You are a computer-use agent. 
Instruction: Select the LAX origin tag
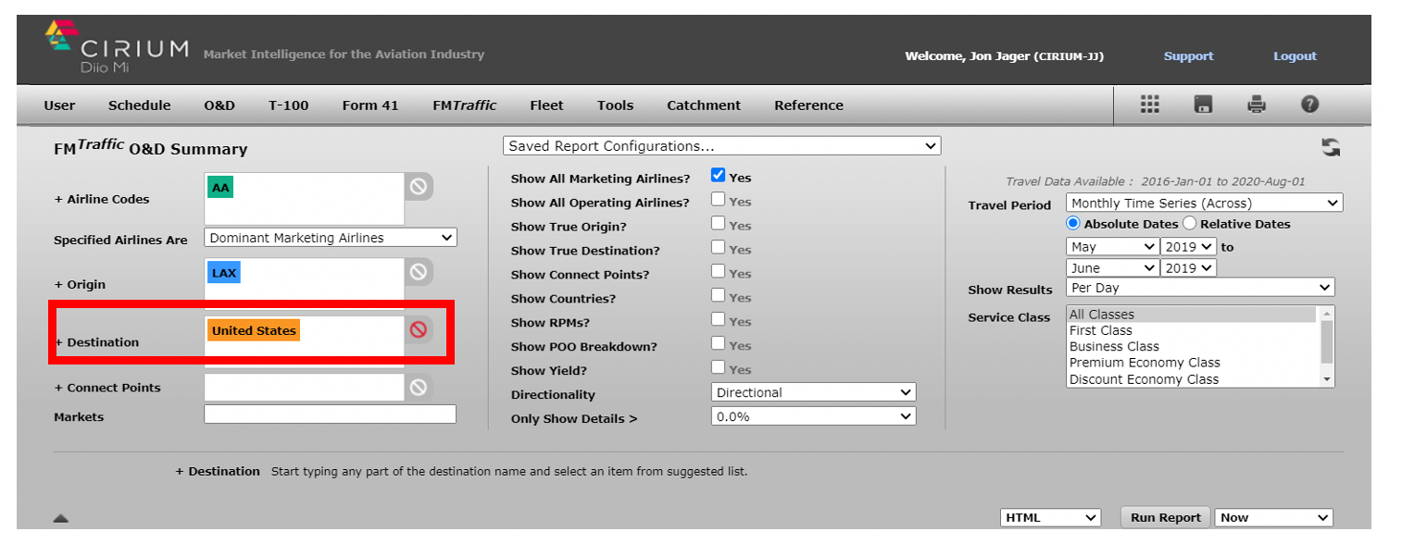(224, 273)
